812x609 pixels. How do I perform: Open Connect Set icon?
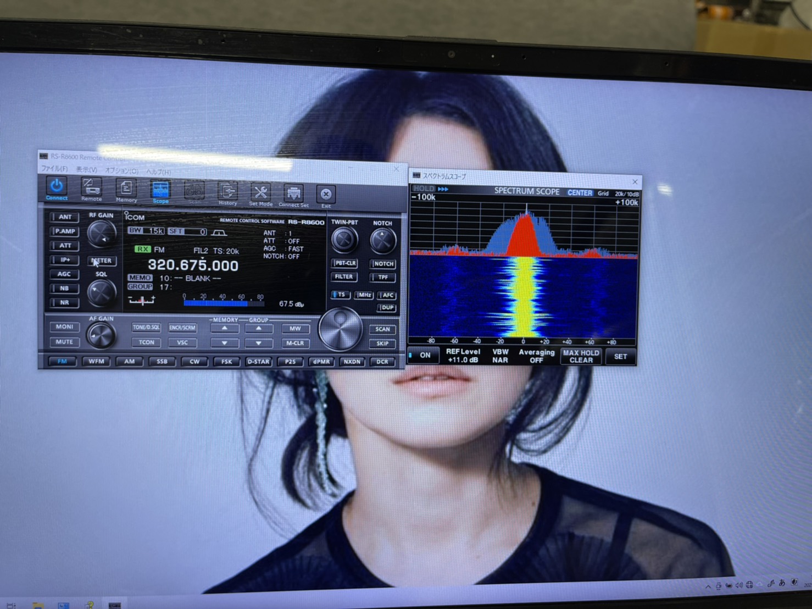(x=293, y=196)
